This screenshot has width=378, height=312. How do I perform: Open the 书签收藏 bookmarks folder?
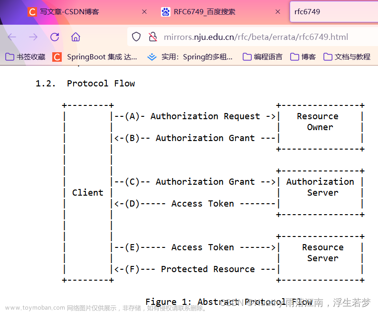point(25,57)
